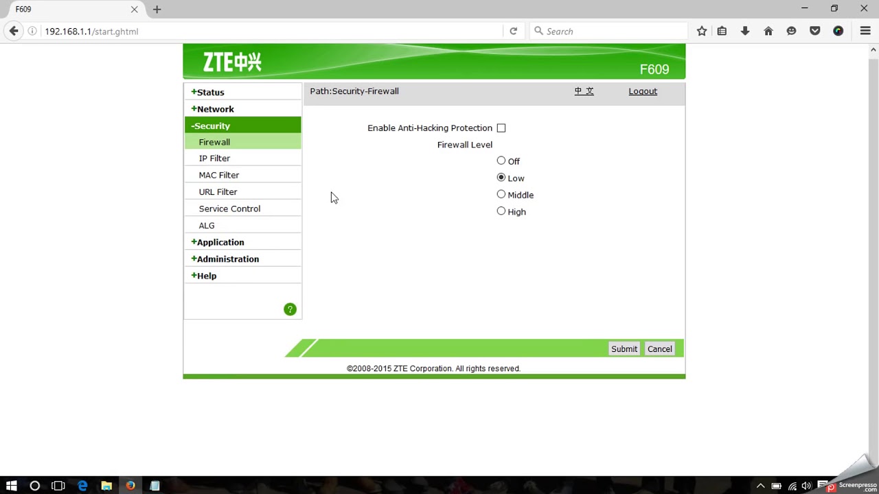Enable the Anti-Hacking Protection checkbox

click(x=501, y=128)
